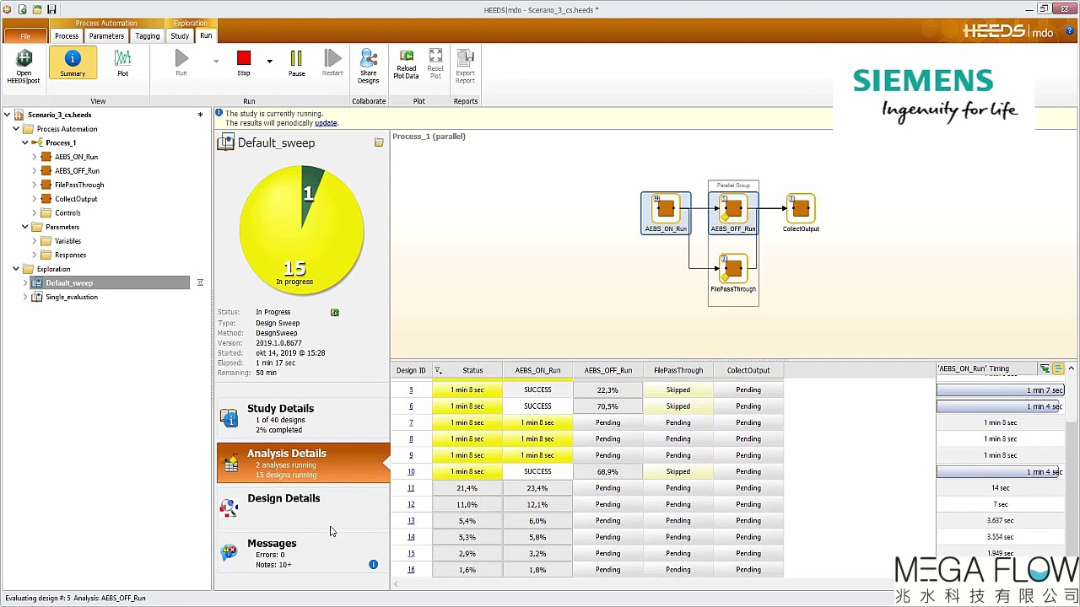Select the CollectOutput node in process diagram

coord(801,213)
